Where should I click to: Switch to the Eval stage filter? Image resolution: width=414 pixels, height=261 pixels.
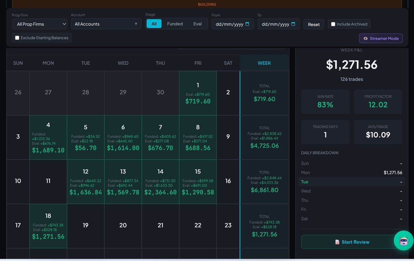197,24
